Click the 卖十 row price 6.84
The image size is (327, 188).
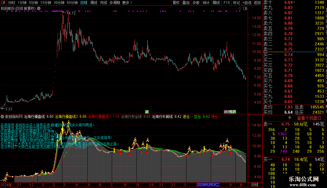pos(289,3)
